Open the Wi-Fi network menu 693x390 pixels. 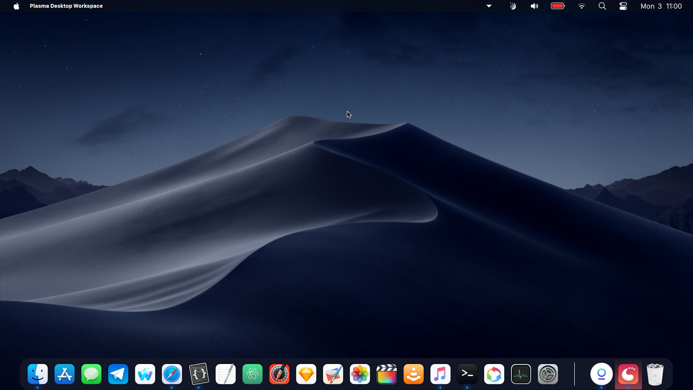582,6
